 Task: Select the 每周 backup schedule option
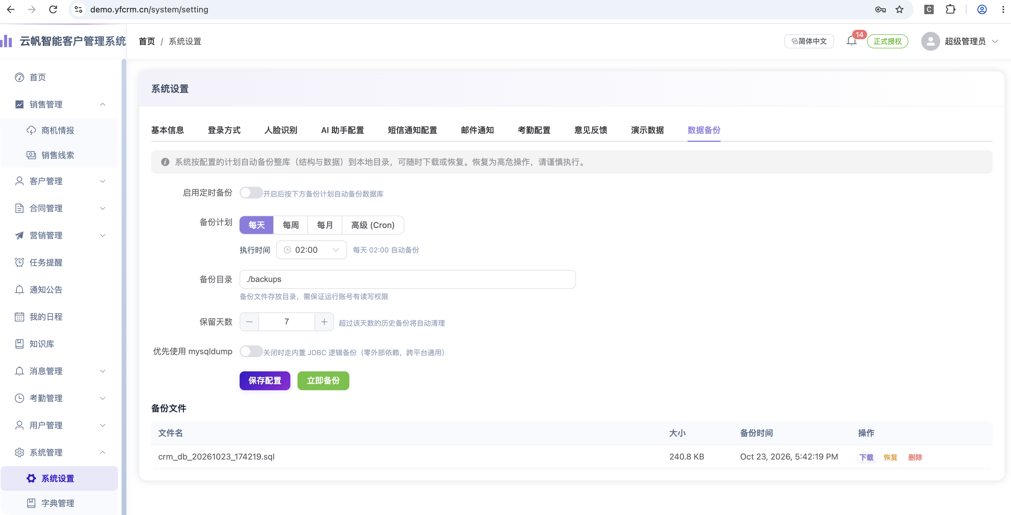pyautogui.click(x=291, y=225)
